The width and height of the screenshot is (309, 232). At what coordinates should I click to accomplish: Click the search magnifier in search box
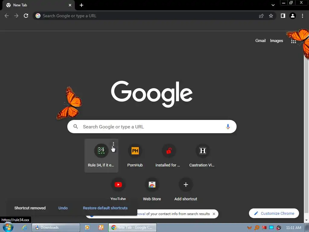click(x=76, y=127)
